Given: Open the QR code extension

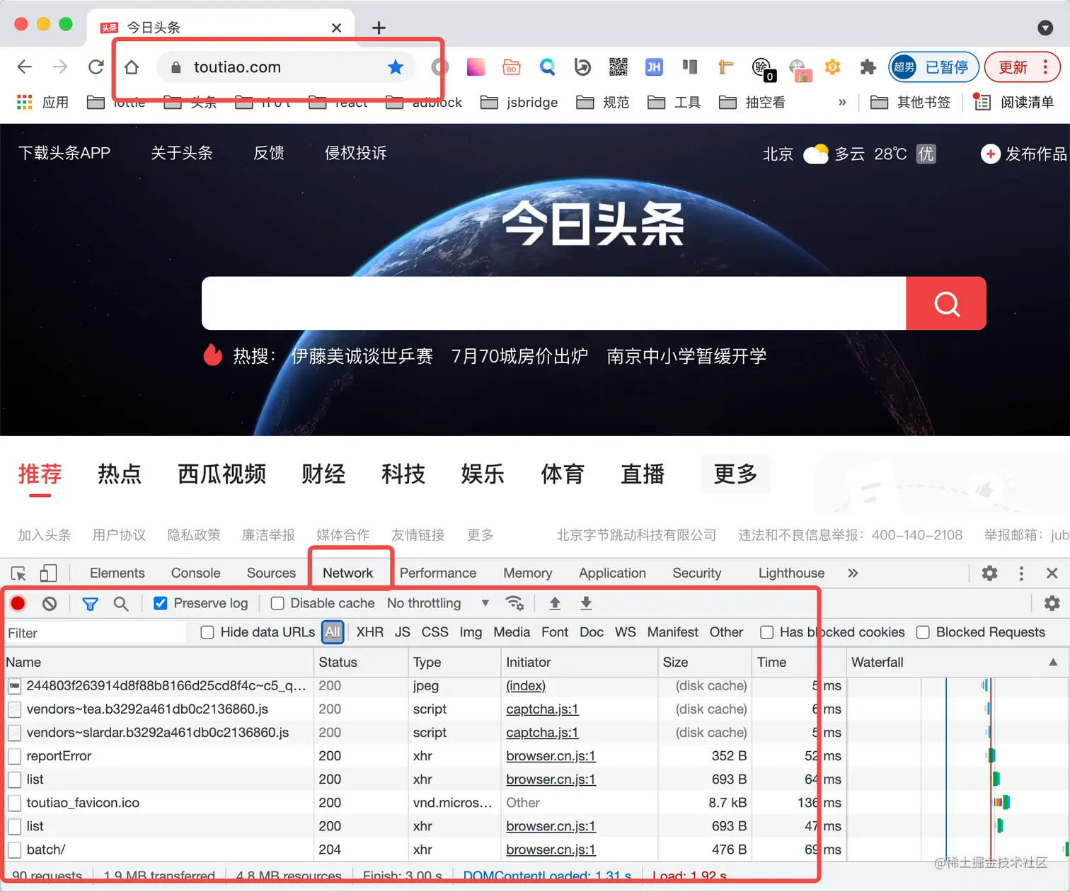Looking at the screenshot, I should click(619, 67).
